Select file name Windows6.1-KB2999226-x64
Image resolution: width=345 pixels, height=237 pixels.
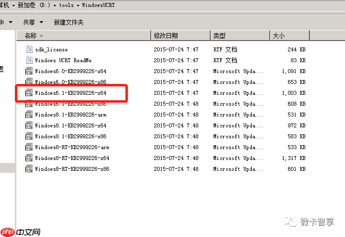(x=70, y=93)
